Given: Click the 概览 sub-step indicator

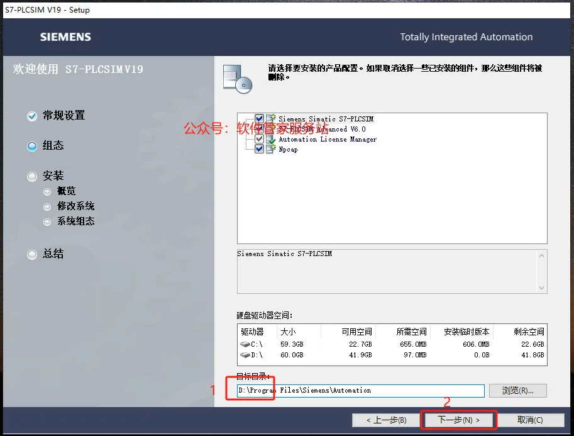Looking at the screenshot, I should [47, 192].
